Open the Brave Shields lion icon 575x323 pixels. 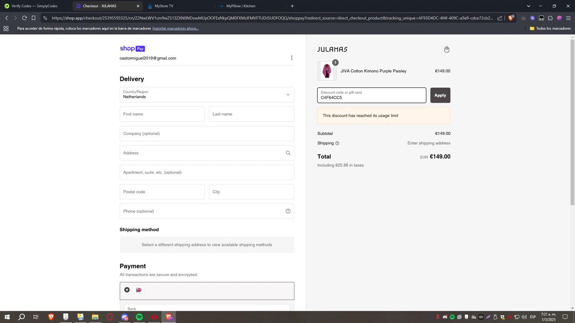coord(511,18)
